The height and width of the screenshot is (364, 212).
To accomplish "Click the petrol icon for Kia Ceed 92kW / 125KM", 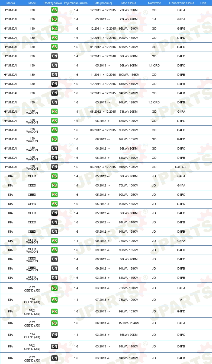I will (54, 195).
